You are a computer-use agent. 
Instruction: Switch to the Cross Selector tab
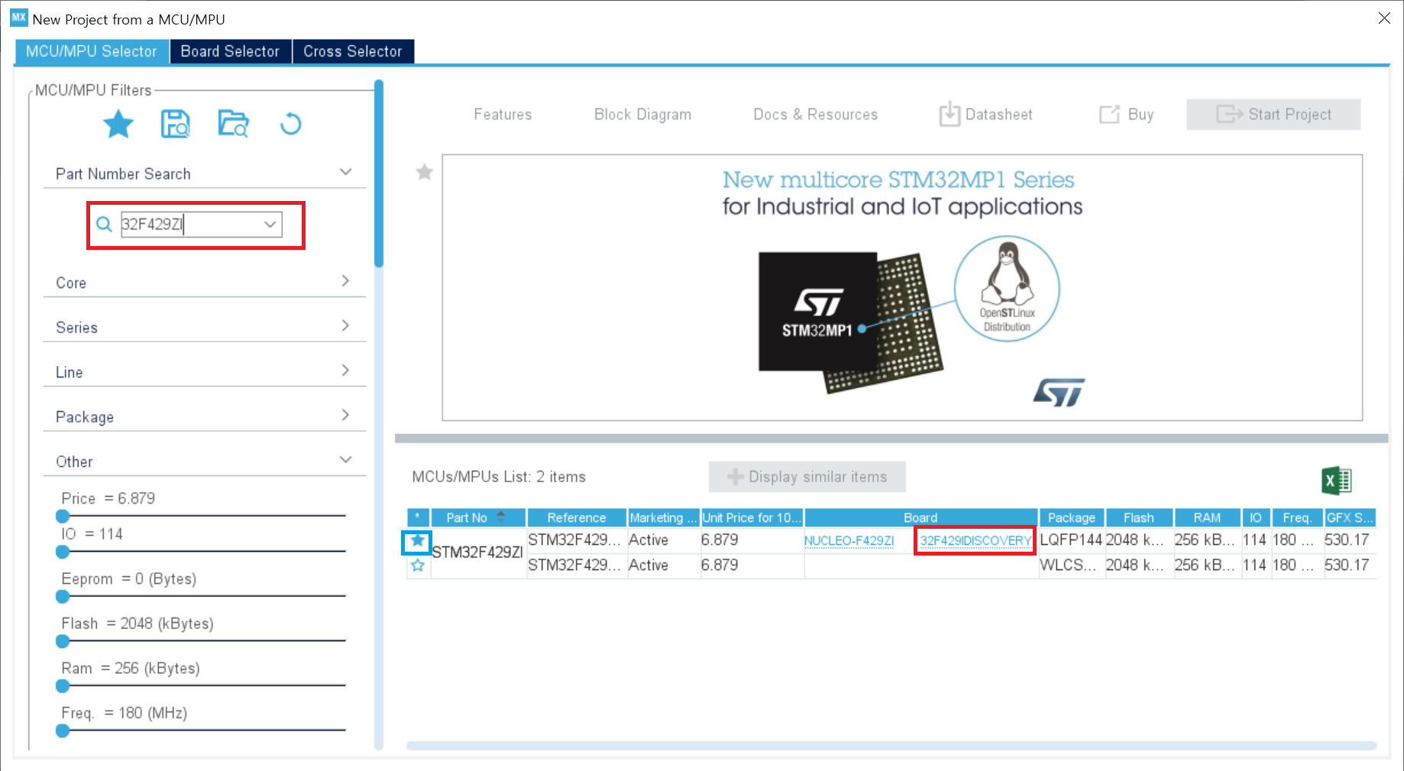point(353,51)
